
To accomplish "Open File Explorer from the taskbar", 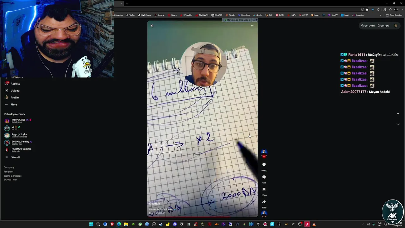I will point(126,224).
